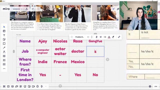Select the Sticky note tool

pyautogui.click(x=4, y=39)
